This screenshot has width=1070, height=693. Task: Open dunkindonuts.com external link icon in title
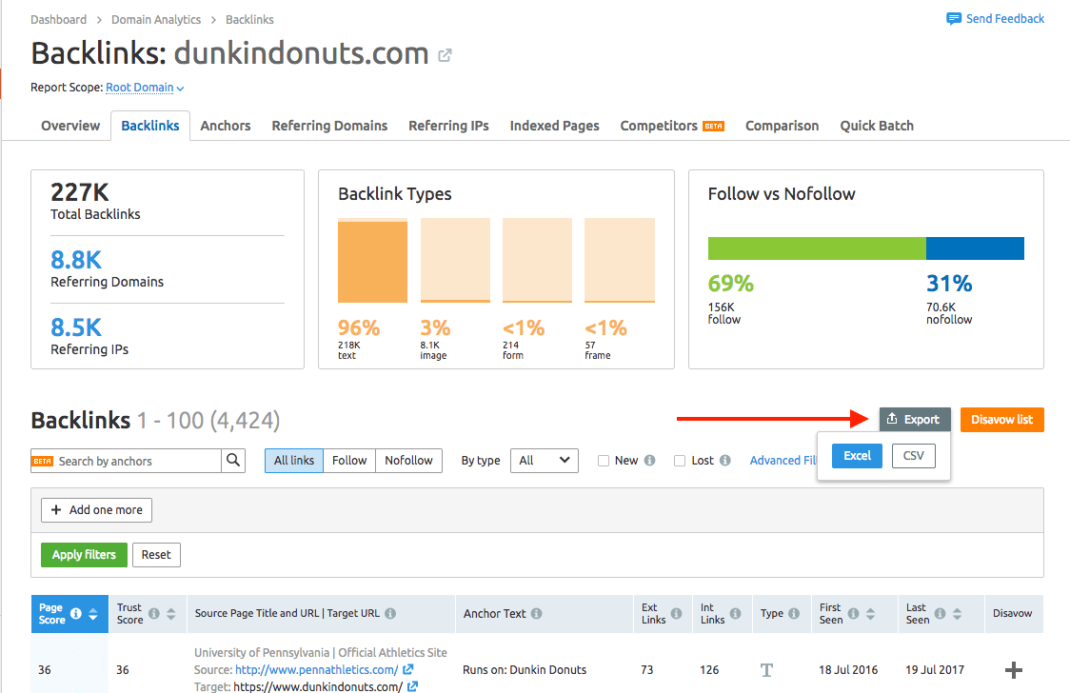(x=445, y=55)
